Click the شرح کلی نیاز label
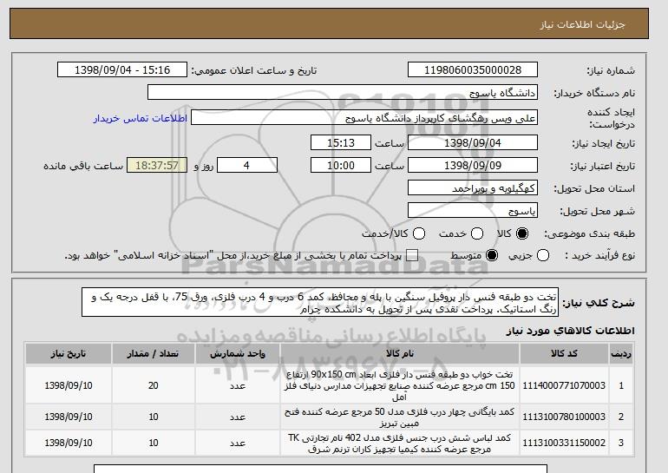668x473 pixels. click(x=598, y=303)
